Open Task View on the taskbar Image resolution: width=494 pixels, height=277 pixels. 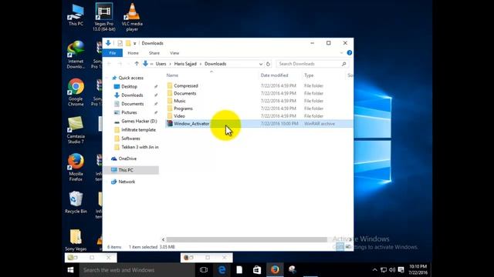(204, 270)
